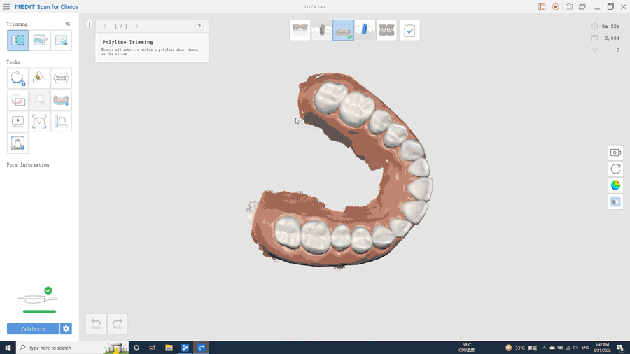Open Task View on the taskbar
Image resolution: width=630 pixels, height=354 pixels.
tap(153, 348)
